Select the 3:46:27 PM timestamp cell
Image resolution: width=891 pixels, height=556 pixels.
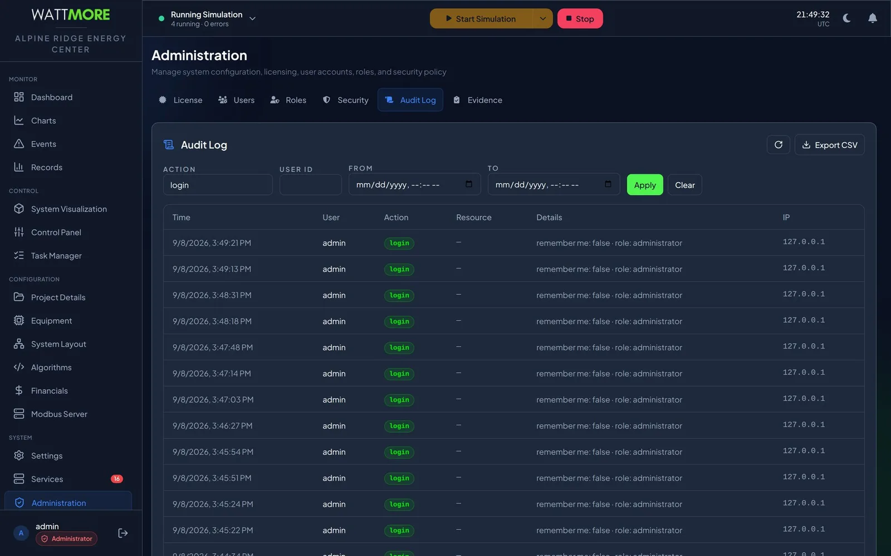pyautogui.click(x=212, y=426)
